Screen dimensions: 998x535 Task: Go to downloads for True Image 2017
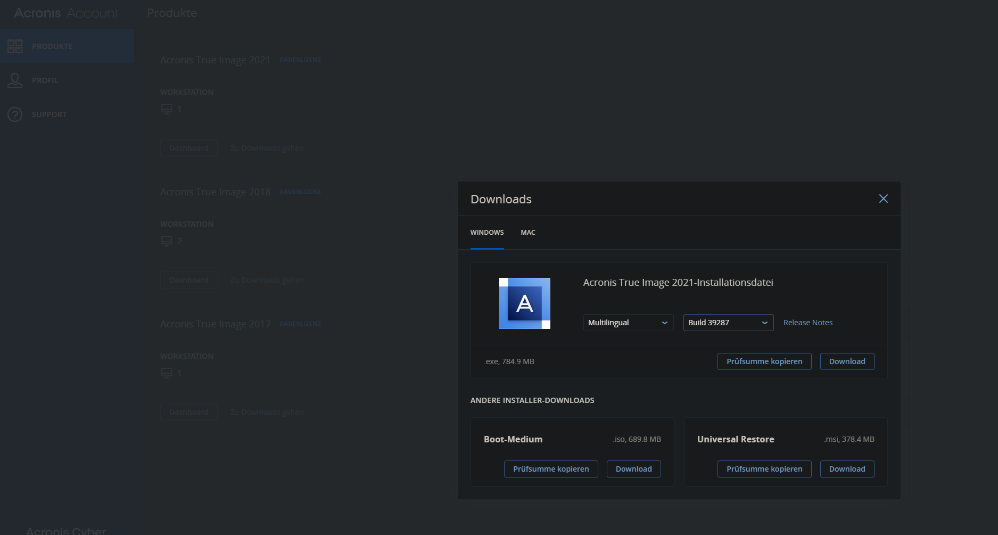pyautogui.click(x=267, y=412)
